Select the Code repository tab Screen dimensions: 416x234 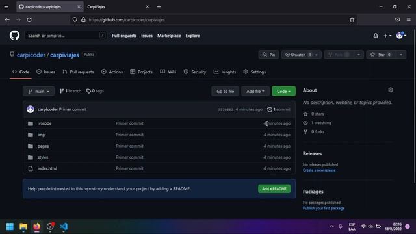[x=21, y=72]
